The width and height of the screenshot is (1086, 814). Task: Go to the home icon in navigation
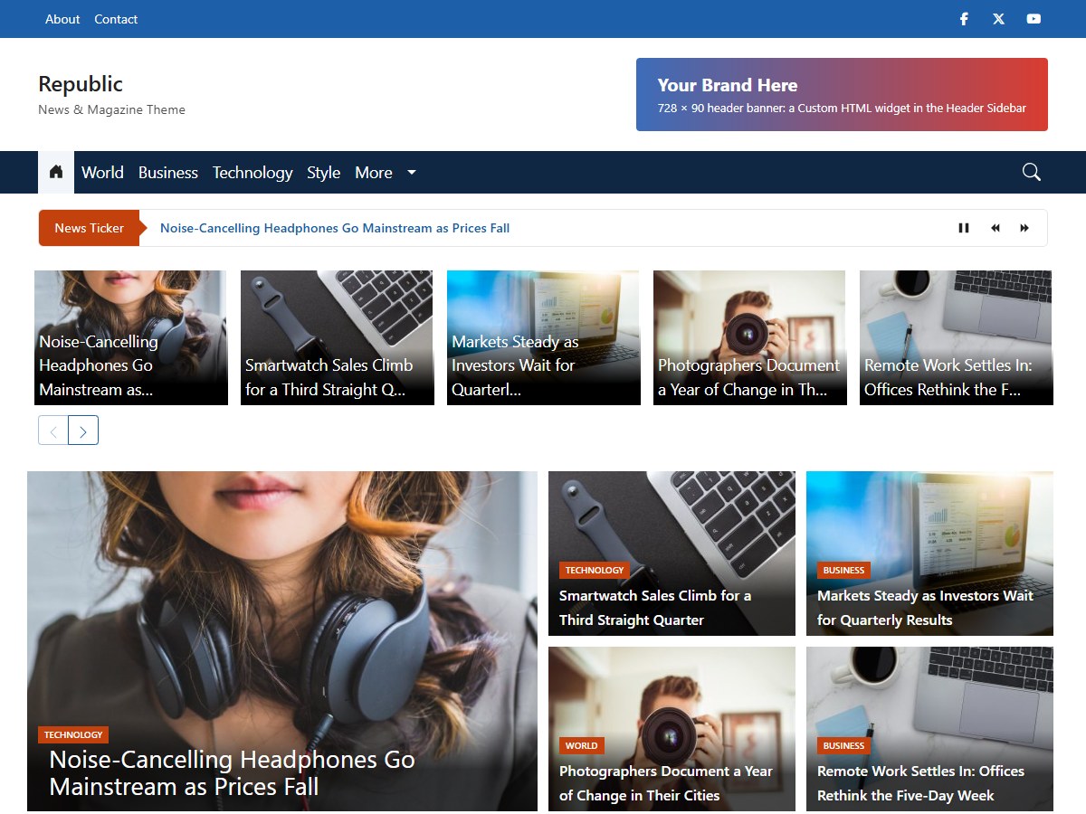[x=56, y=172]
